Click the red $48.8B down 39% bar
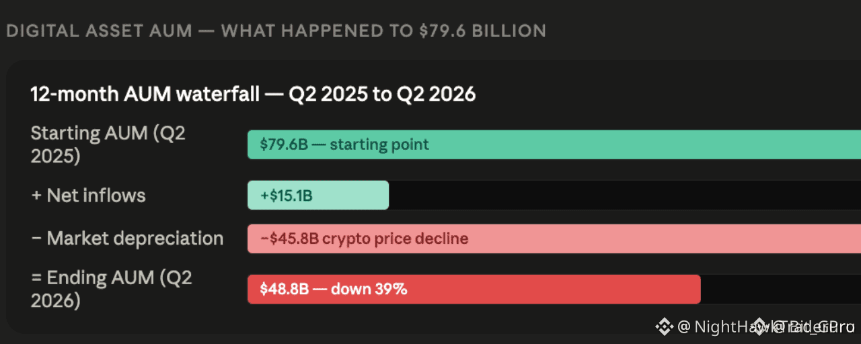This screenshot has width=861, height=344. coord(474,290)
